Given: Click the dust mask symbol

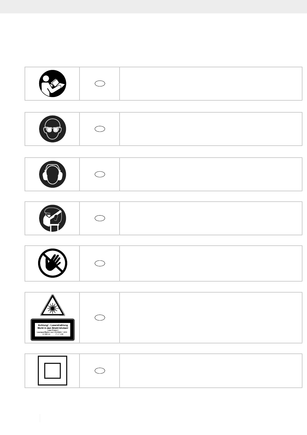Looking at the screenshot, I should pyautogui.click(x=53, y=218).
